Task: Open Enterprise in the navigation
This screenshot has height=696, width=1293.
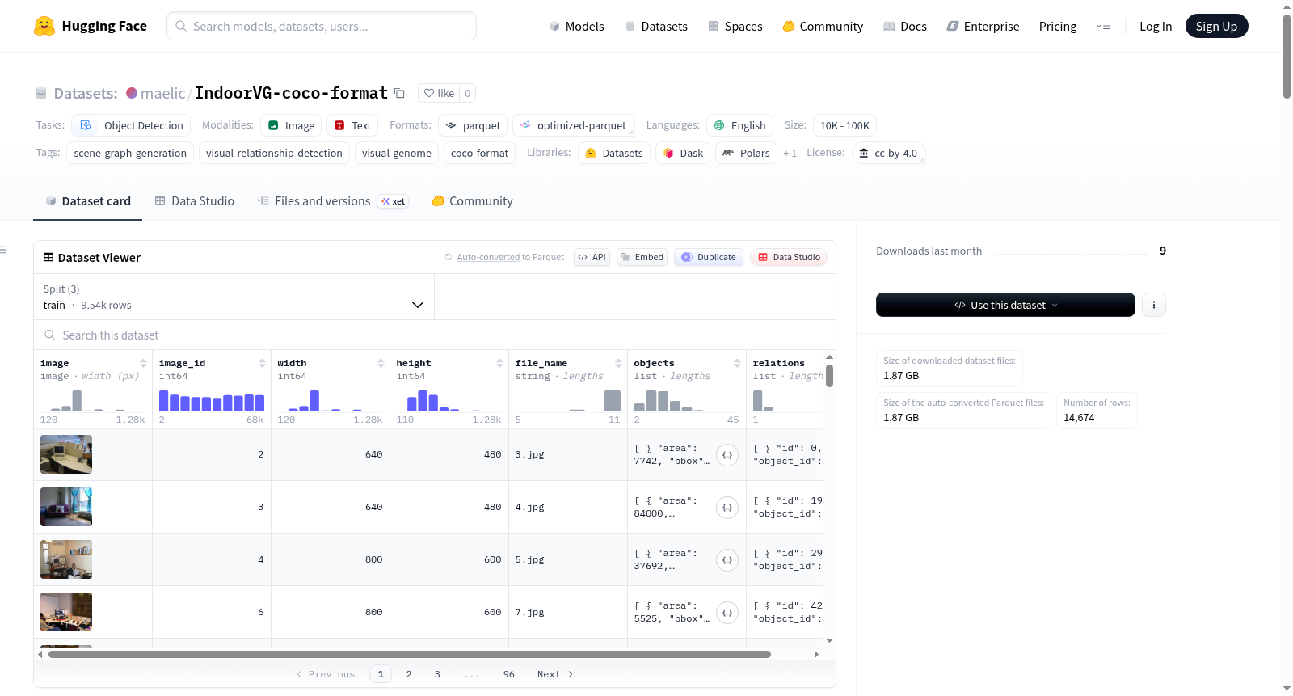Action: (x=983, y=26)
